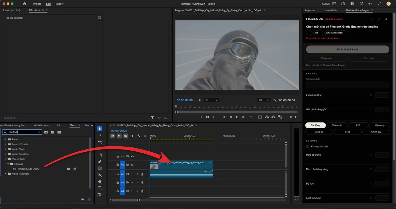Toggle V2 track output eye
This screenshot has width=396, height=209.
coord(132,156)
